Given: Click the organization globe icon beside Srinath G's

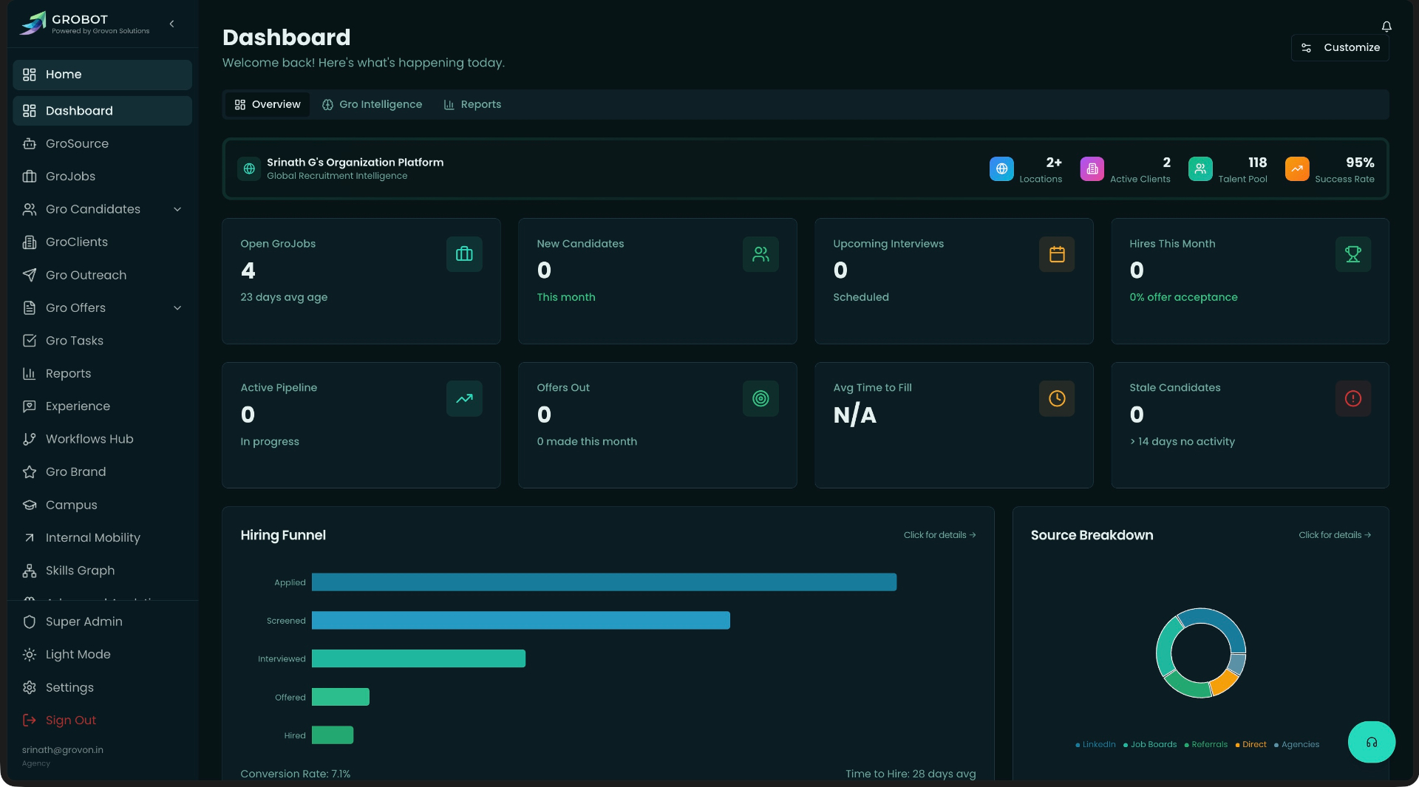Looking at the screenshot, I should pos(249,168).
